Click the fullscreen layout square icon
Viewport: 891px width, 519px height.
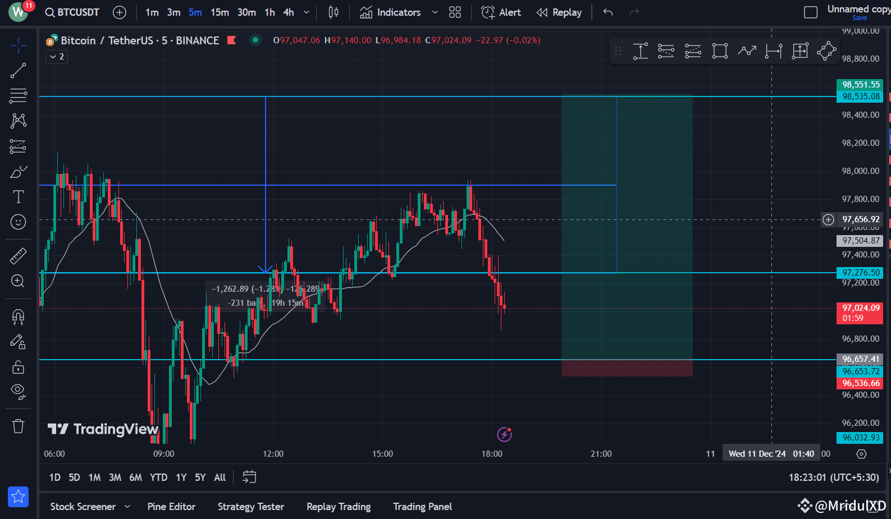point(811,12)
